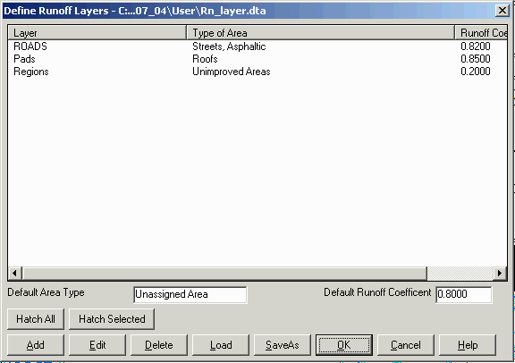The height and width of the screenshot is (363, 515).
Task: Click the Runoff Coefficient column header
Action: [481, 33]
